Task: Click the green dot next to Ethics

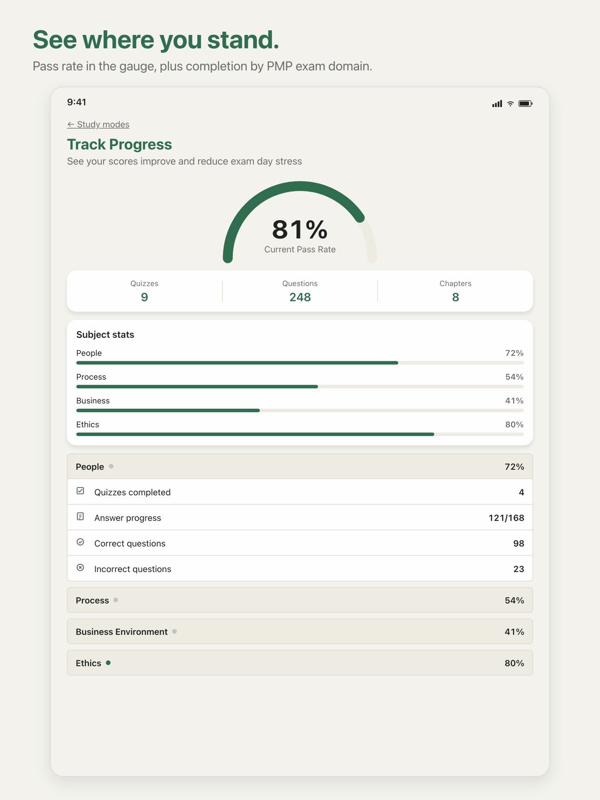Action: pyautogui.click(x=108, y=663)
